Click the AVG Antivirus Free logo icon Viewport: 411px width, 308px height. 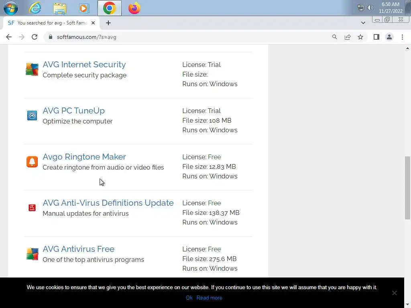point(32,254)
